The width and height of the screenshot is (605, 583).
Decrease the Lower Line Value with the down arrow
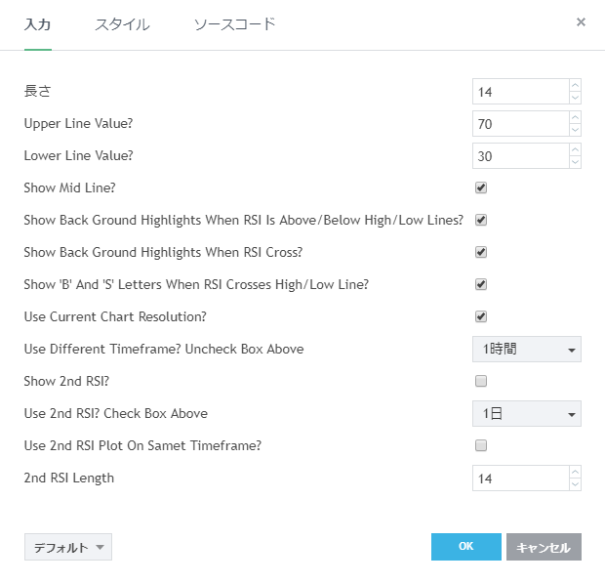pyautogui.click(x=575, y=162)
